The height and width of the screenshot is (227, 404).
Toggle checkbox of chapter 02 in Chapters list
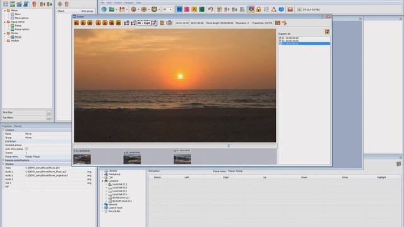[280, 40]
